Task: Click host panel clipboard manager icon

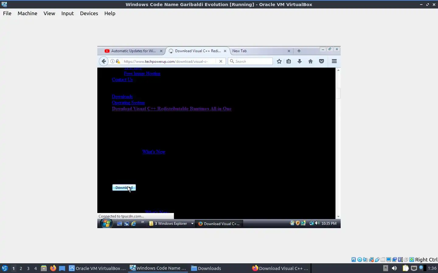Action: (x=405, y=268)
